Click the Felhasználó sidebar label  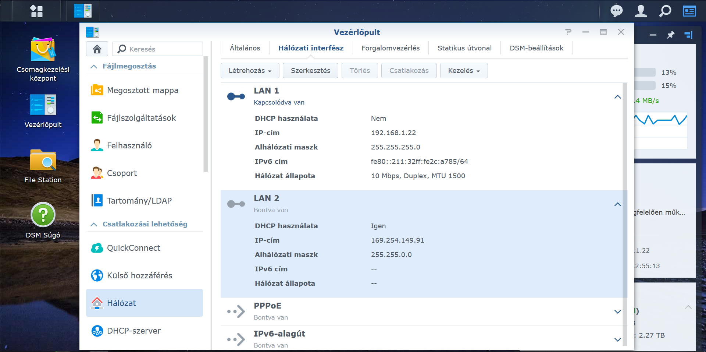point(129,145)
